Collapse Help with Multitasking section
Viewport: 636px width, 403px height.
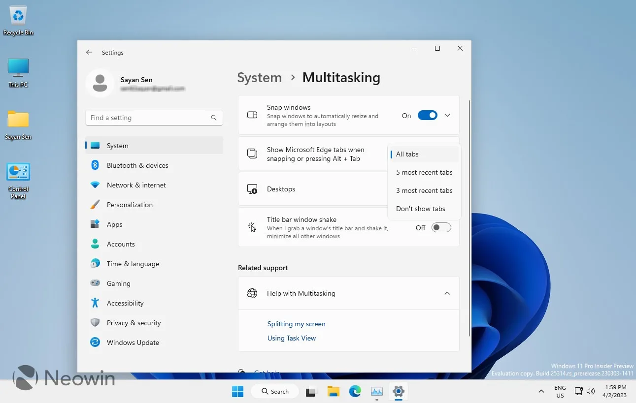[447, 293]
